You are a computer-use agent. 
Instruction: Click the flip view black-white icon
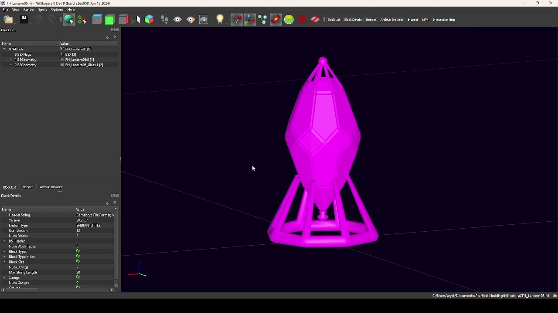tap(137, 20)
